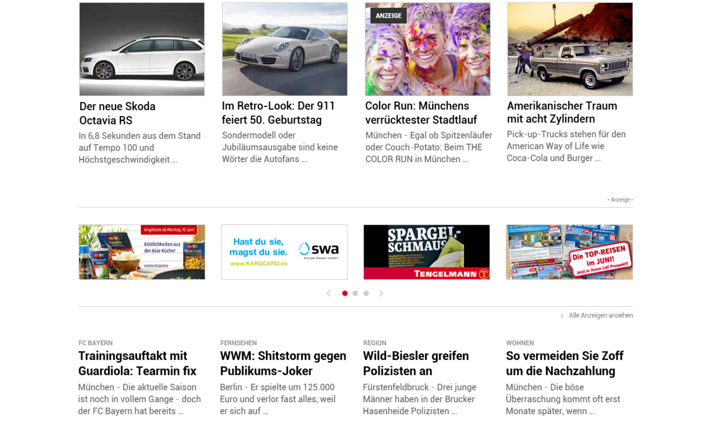The image size is (713, 423).
Task: Click the swa KAROCARD ad banner
Action: coord(284,252)
